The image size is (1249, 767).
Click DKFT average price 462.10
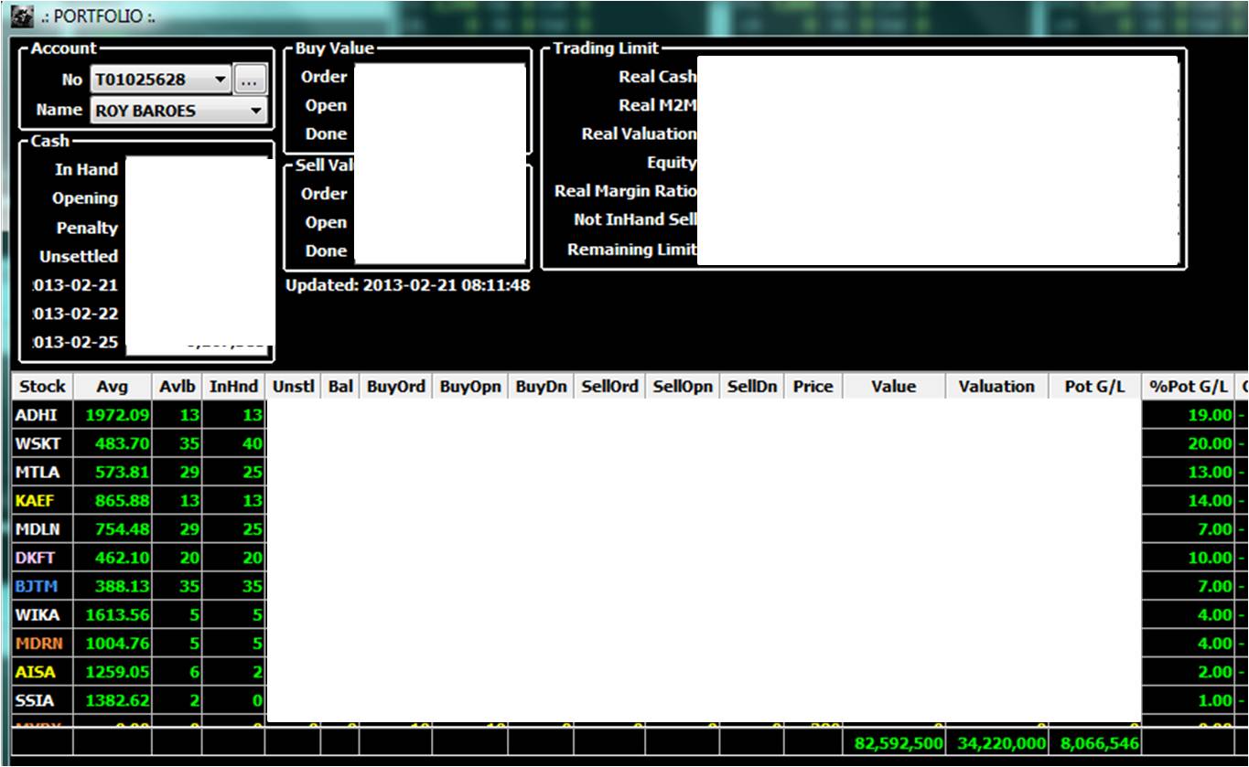113,558
